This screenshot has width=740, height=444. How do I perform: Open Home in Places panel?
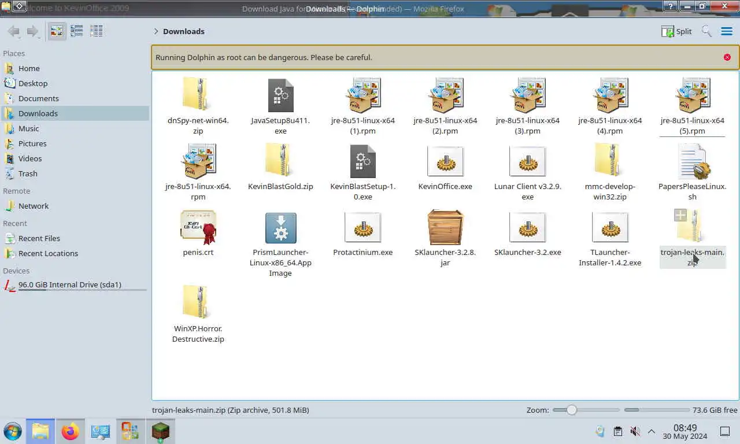click(x=75, y=68)
